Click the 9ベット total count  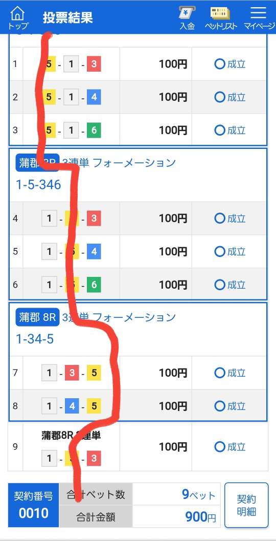coord(198,495)
